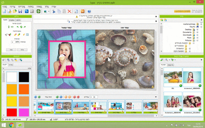This screenshot has height=128, width=205.
Task: Select the Pictures folder in tree
Action: point(188,40)
